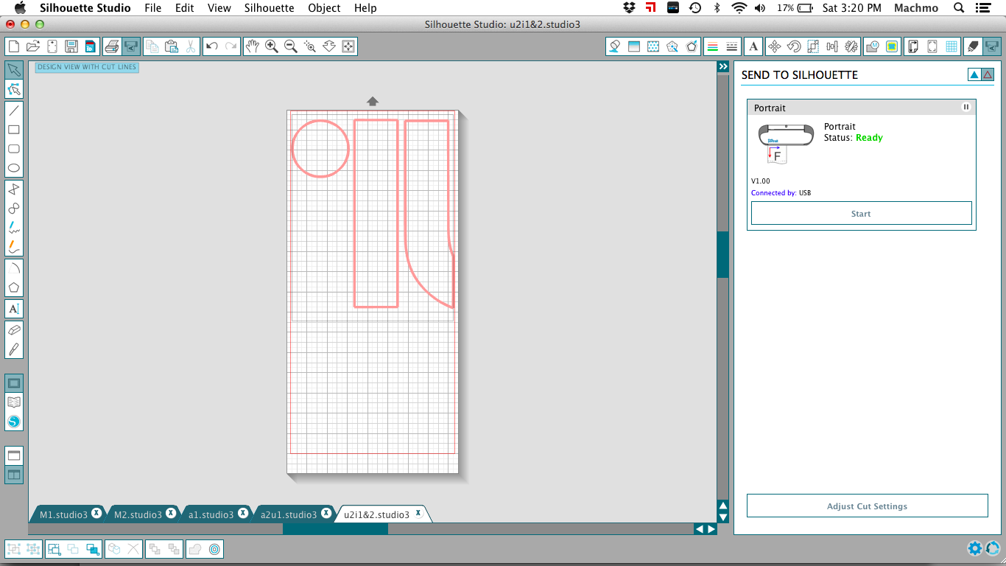1006x566 pixels.
Task: Open the Page settings icon
Action: coord(913,46)
